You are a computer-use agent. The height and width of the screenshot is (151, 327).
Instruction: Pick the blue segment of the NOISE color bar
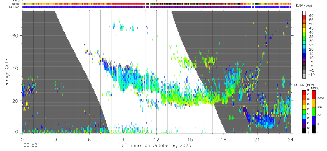314,120
